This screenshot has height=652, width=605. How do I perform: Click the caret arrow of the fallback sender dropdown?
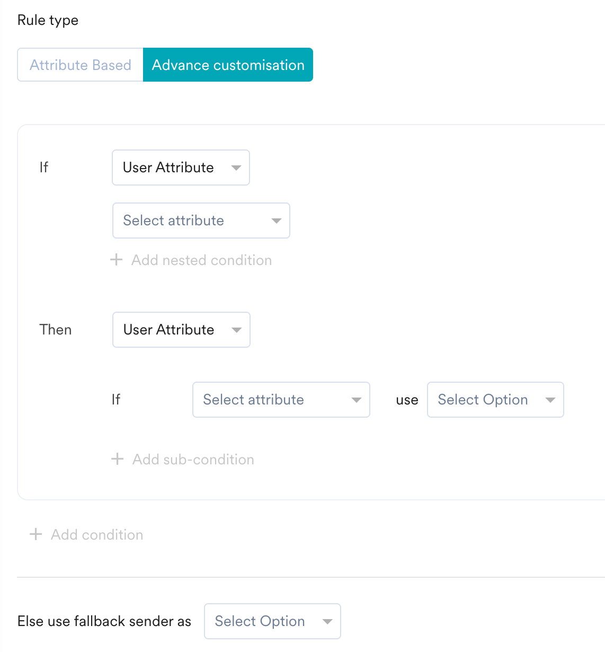327,621
